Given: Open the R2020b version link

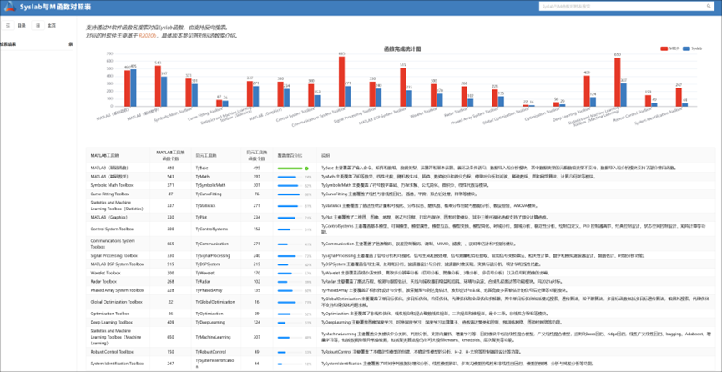Looking at the screenshot, I should click(148, 36).
